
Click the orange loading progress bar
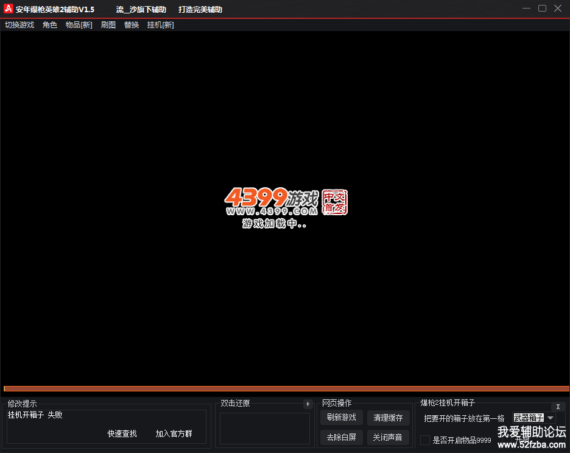[x=286, y=388]
